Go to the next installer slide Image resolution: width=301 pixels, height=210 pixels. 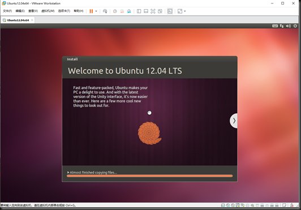pos(234,121)
